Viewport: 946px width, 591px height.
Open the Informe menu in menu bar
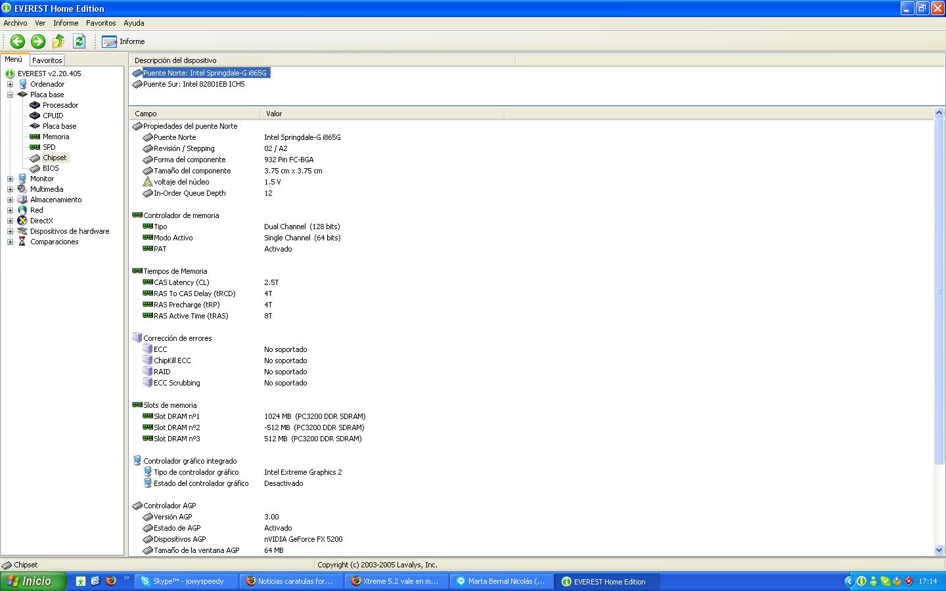pyautogui.click(x=66, y=23)
